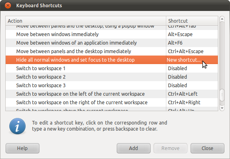
Task: Click the Add button
Action: [133, 148]
